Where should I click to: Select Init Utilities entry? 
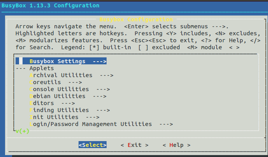65,117
